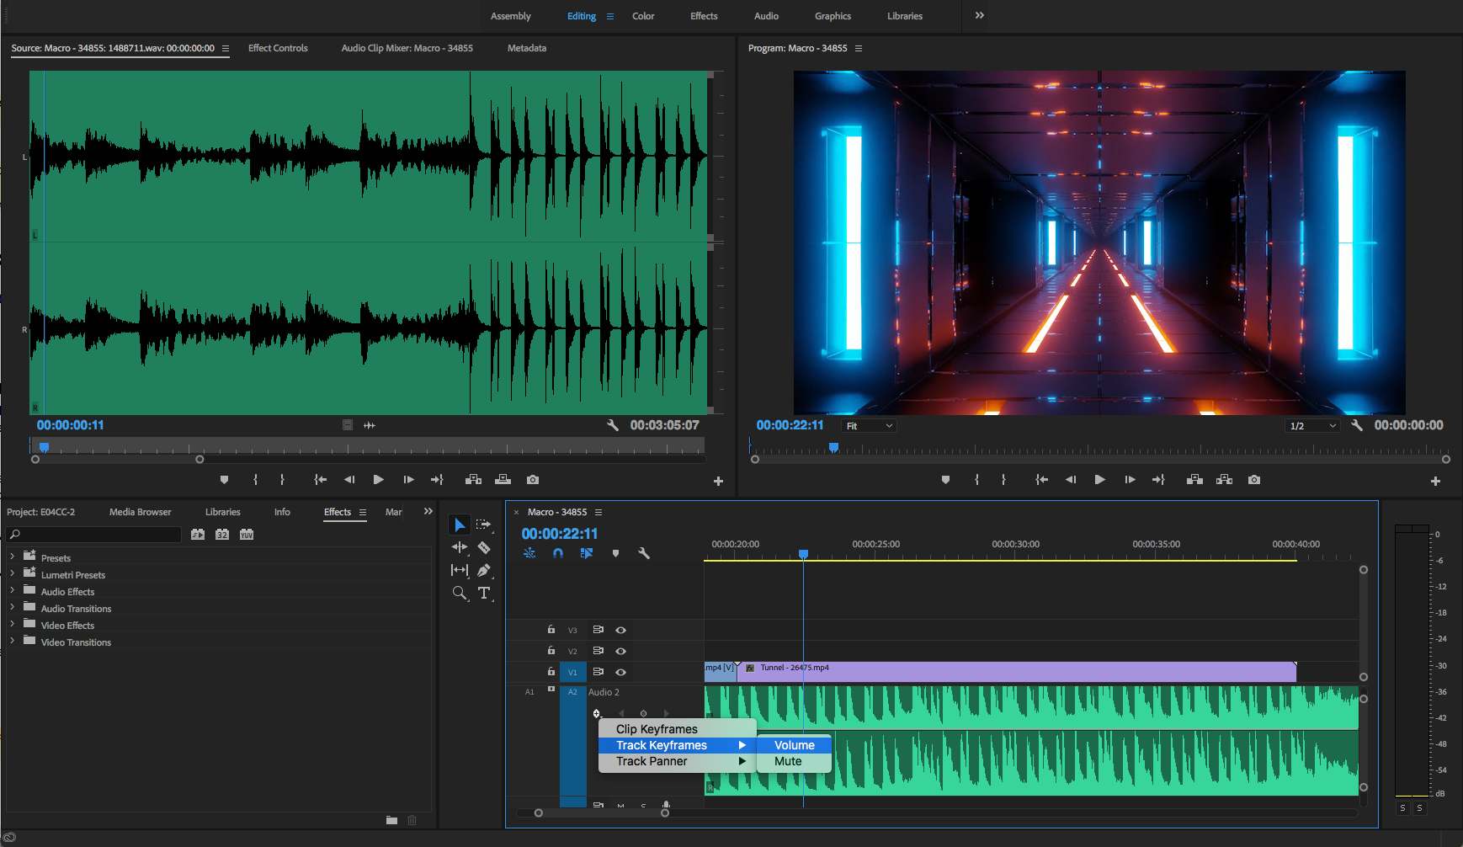This screenshot has height=847, width=1463.
Task: Step forward one frame in Program monitor
Action: [1130, 480]
